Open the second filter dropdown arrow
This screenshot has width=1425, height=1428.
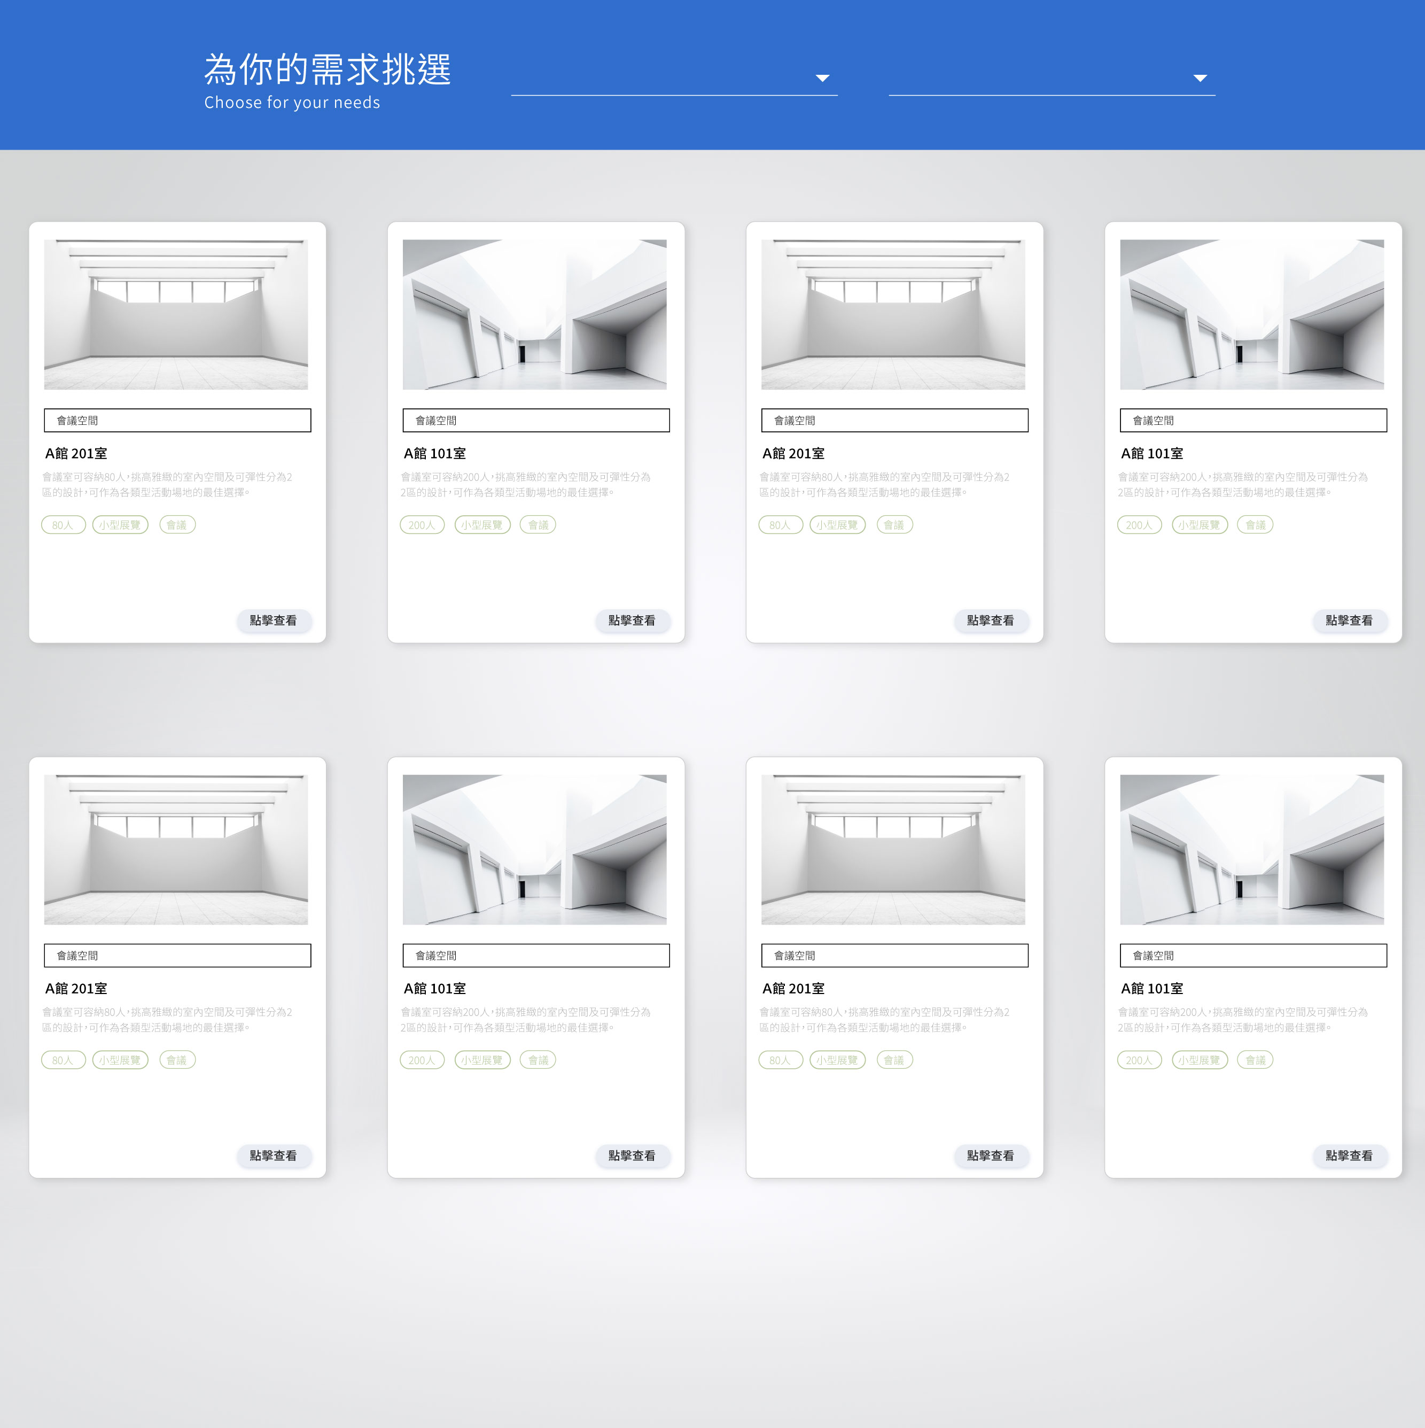(x=1200, y=79)
